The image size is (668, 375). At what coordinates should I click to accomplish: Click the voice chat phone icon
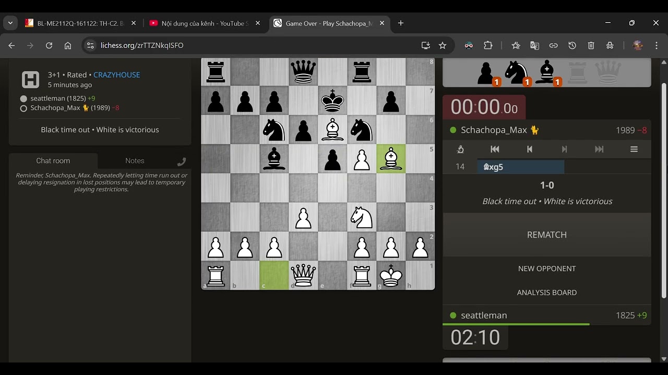tap(182, 161)
